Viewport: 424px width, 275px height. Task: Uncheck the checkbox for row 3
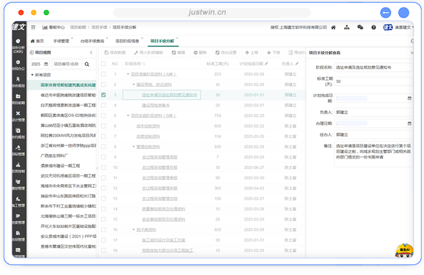coord(104,95)
